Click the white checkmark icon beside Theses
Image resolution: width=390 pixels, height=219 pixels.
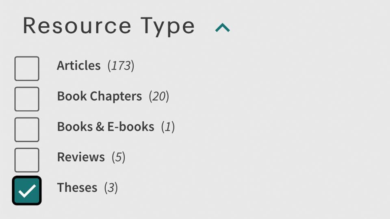tap(27, 191)
